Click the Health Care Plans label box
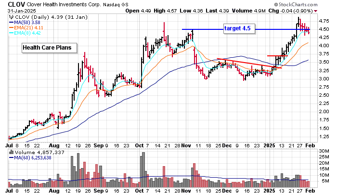This screenshot has height=195, width=337. pos(49,48)
